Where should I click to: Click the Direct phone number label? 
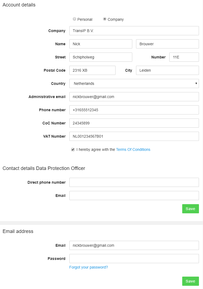click(x=46, y=182)
